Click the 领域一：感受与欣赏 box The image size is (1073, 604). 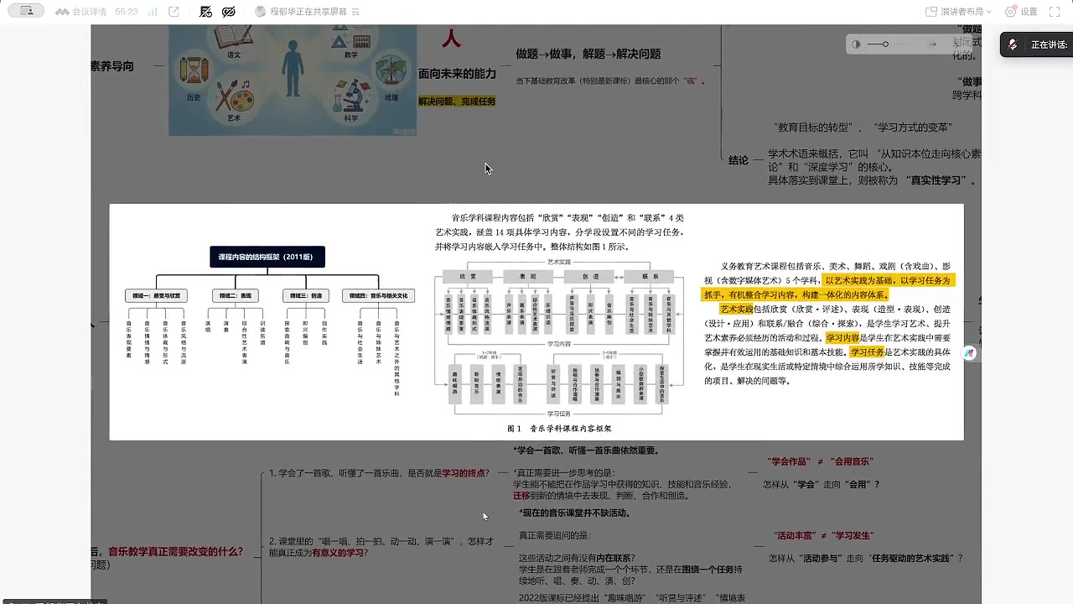click(x=156, y=295)
